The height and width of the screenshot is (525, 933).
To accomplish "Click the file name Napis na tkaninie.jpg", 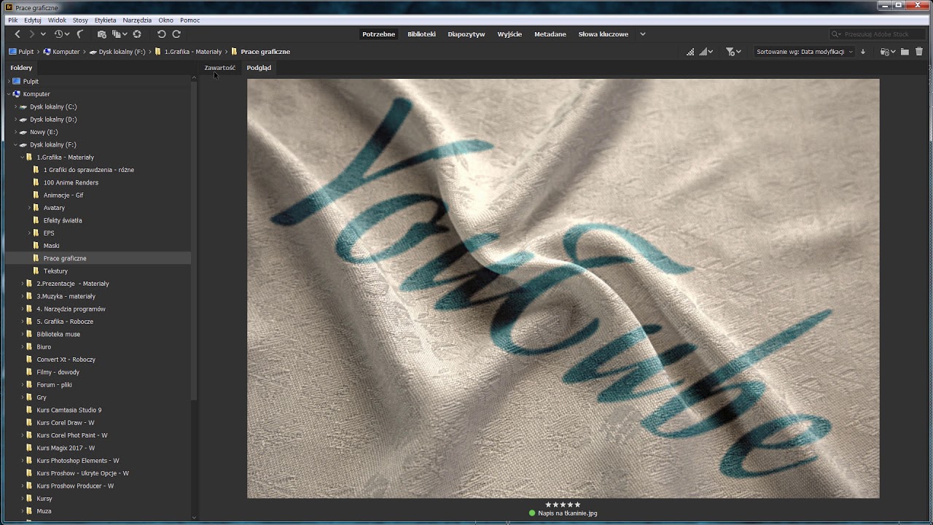I will click(568, 513).
